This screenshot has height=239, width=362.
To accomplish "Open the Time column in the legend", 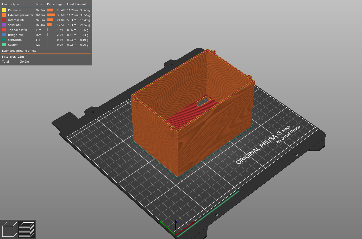I will 39,4.
